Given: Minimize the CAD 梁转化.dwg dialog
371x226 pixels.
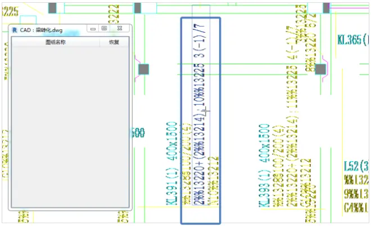Looking at the screenshot, I should tap(93, 29).
